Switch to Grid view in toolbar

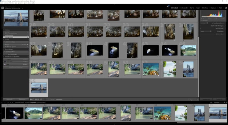pyautogui.click(x=31, y=99)
